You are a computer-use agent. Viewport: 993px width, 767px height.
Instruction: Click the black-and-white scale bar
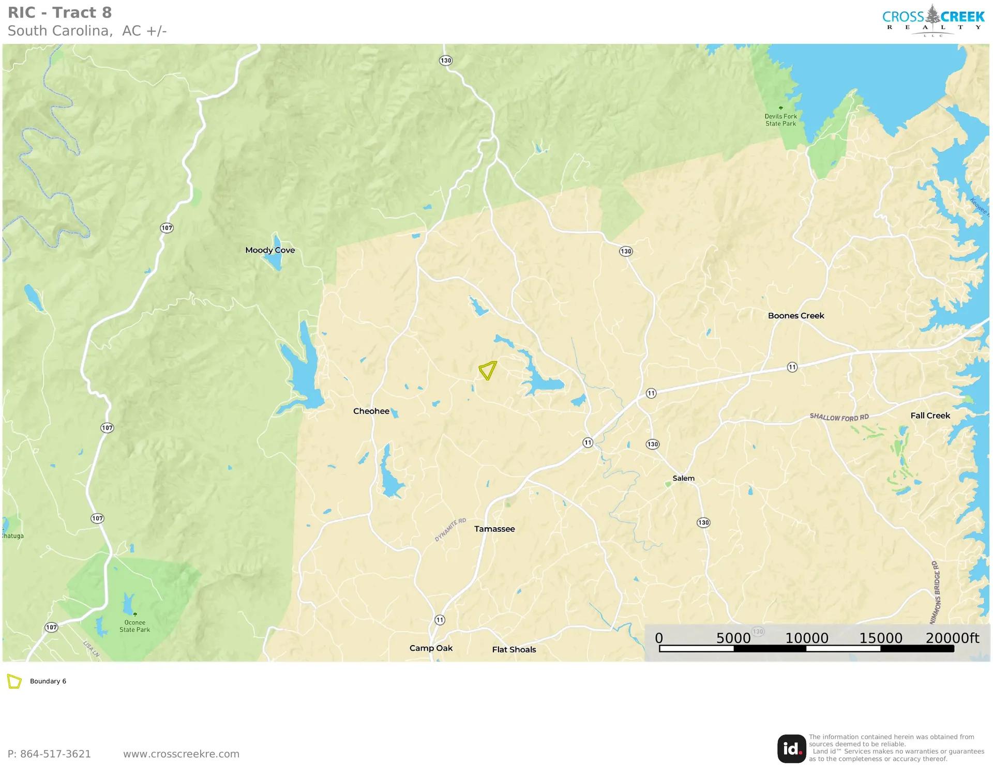806,649
